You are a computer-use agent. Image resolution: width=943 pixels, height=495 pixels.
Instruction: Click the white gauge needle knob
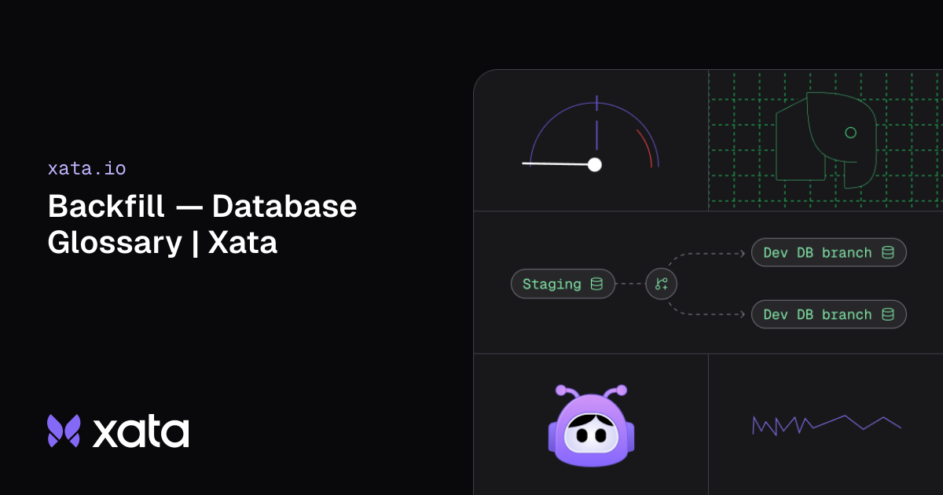595,164
